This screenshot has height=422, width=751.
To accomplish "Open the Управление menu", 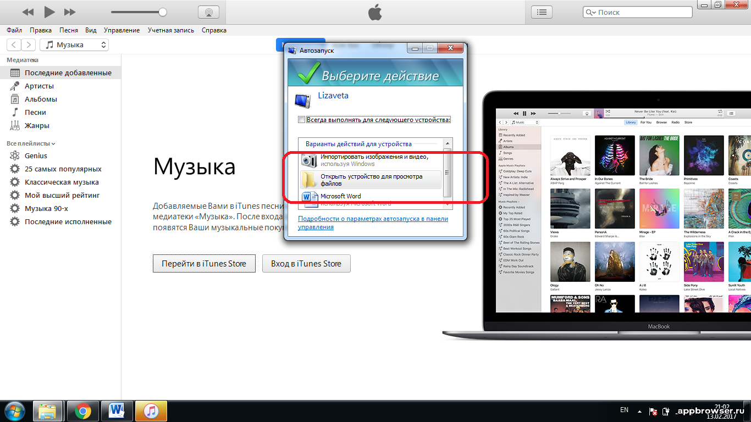I will point(122,30).
